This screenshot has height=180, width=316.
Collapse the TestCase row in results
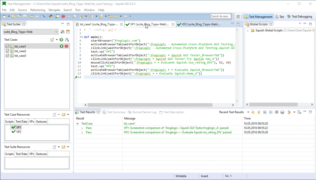[78, 123]
